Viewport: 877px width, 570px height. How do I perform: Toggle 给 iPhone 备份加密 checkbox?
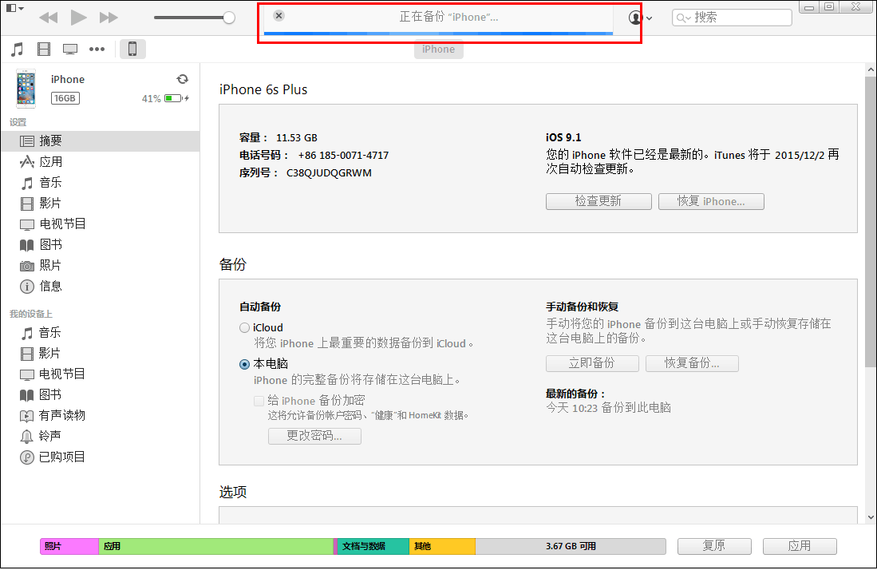click(259, 401)
